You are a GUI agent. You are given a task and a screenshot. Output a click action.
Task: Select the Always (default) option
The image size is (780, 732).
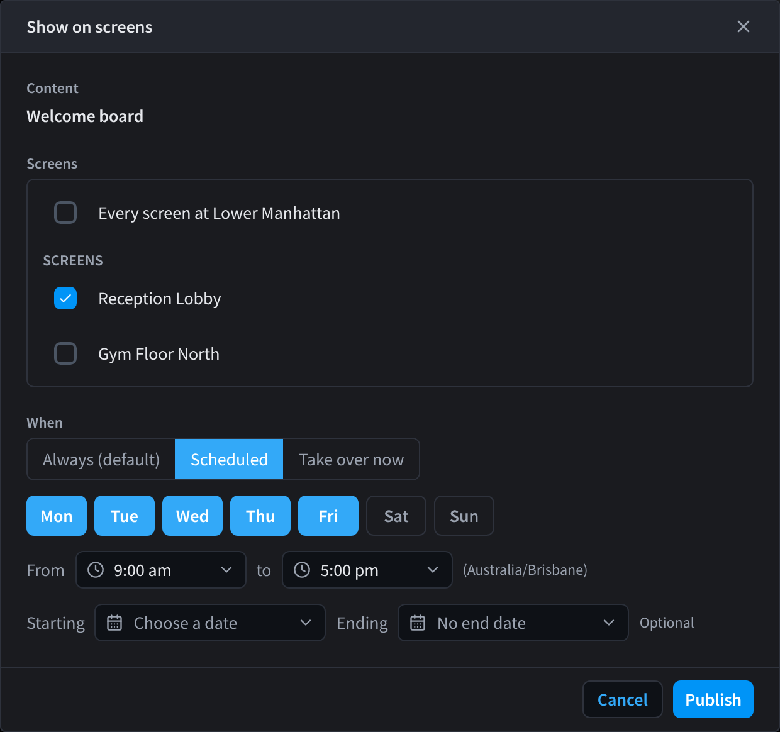coord(101,459)
